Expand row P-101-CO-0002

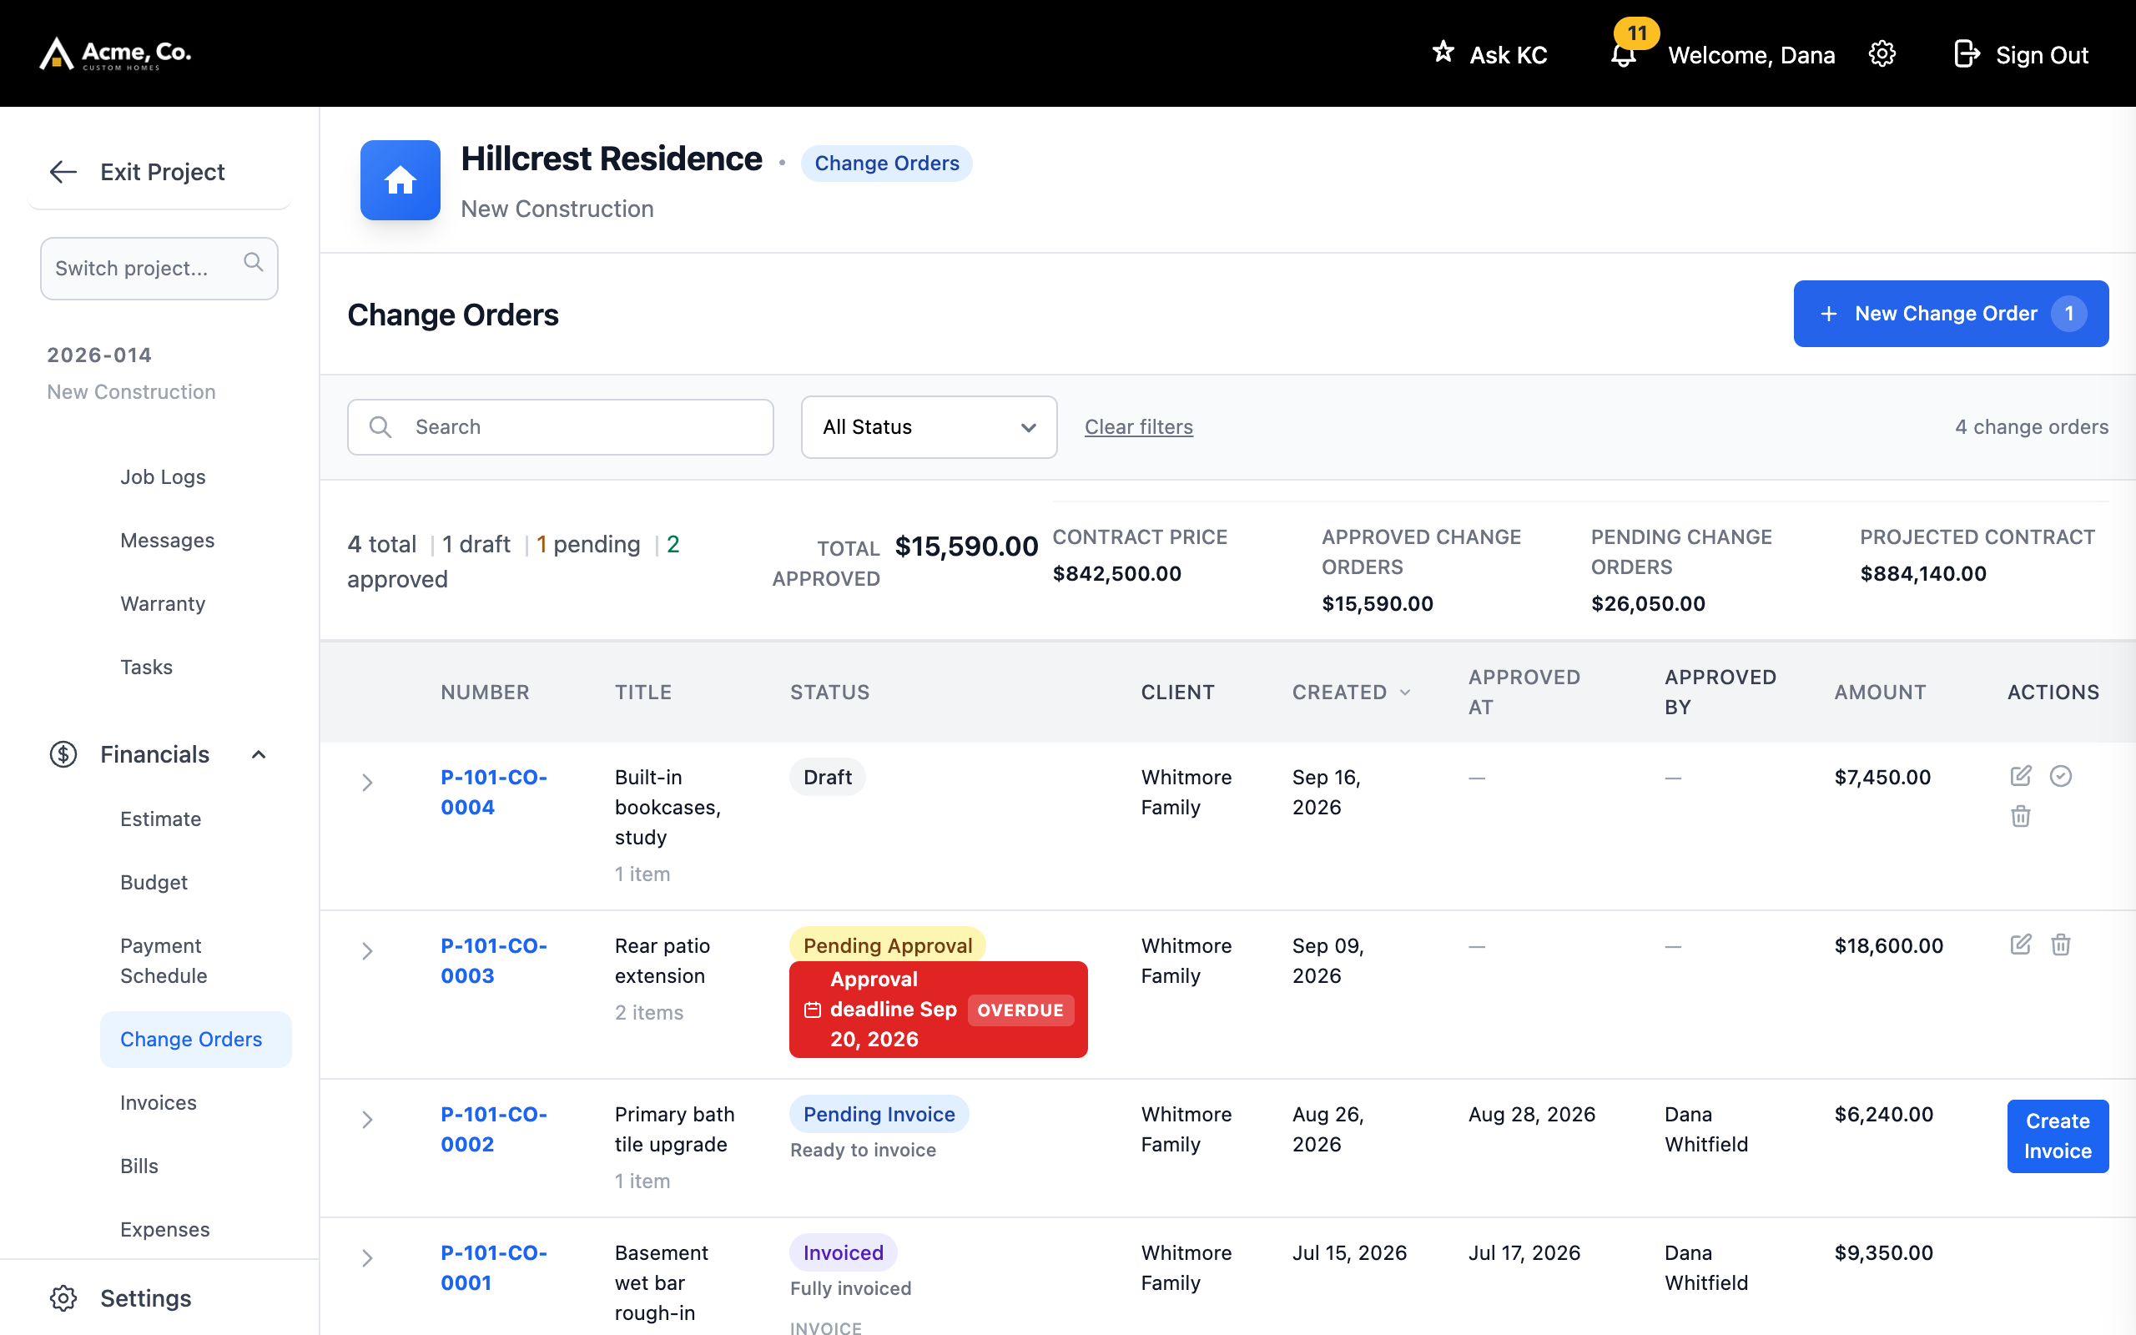pos(367,1120)
